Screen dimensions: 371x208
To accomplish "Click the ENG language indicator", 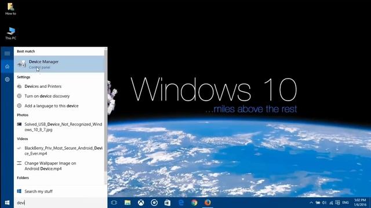I will pyautogui.click(x=345, y=203).
